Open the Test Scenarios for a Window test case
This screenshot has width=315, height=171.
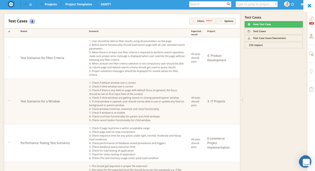coord(40,101)
